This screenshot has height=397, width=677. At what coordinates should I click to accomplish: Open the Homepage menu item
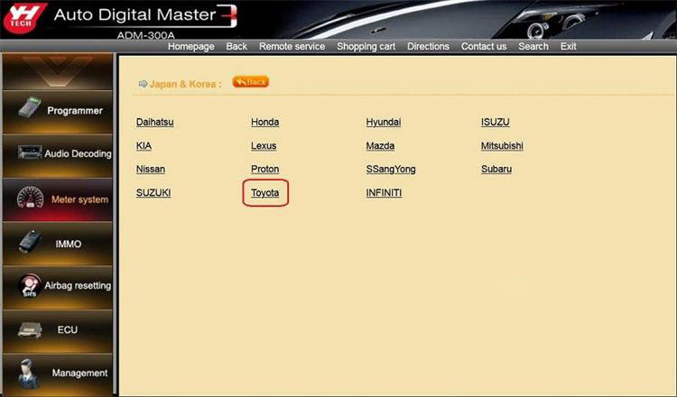point(190,47)
